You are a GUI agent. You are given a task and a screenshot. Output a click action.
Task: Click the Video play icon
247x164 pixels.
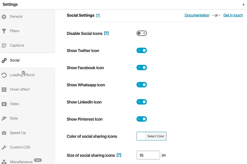[x=4, y=104]
